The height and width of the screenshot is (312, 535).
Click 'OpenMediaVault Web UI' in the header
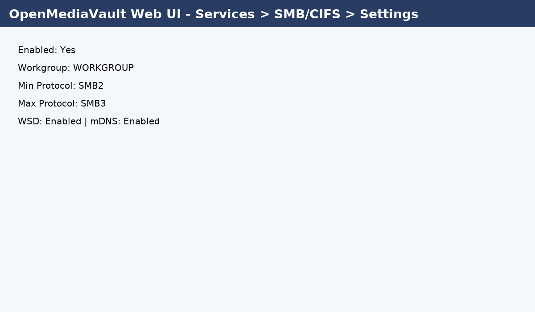click(91, 14)
